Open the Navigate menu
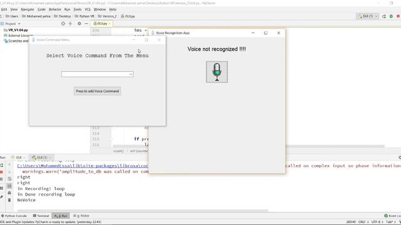Screen dimensions: 401x225 tap(28, 9)
